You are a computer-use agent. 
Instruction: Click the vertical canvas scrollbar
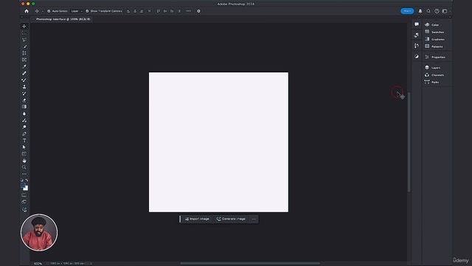coord(409,142)
